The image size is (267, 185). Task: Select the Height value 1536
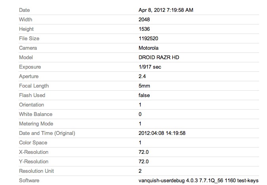pyautogui.click(x=143, y=29)
